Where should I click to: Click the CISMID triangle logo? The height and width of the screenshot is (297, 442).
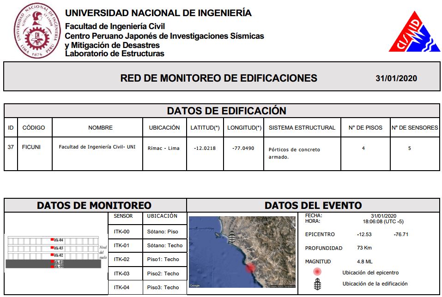[x=414, y=31]
